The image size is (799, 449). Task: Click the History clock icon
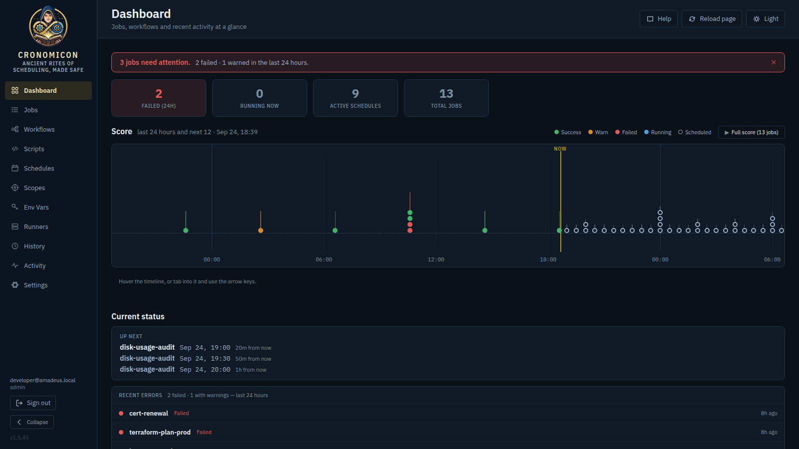point(15,246)
